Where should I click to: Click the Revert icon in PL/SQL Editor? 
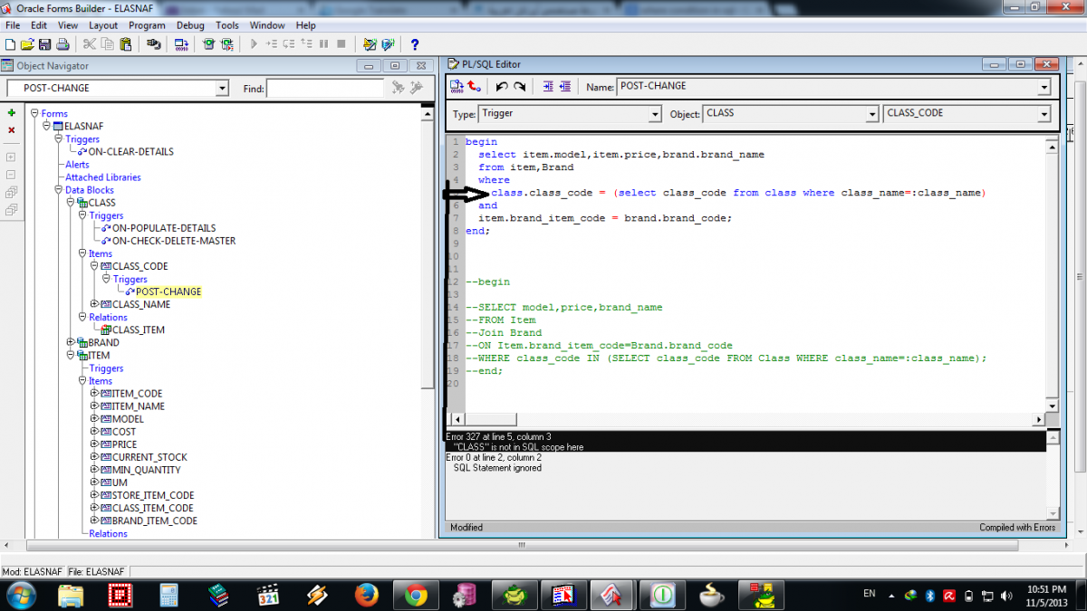coord(475,86)
